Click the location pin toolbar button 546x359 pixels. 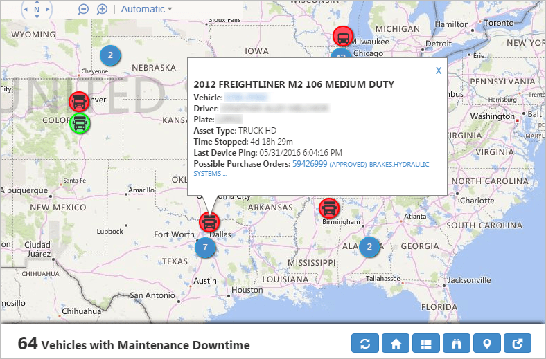pos(487,343)
